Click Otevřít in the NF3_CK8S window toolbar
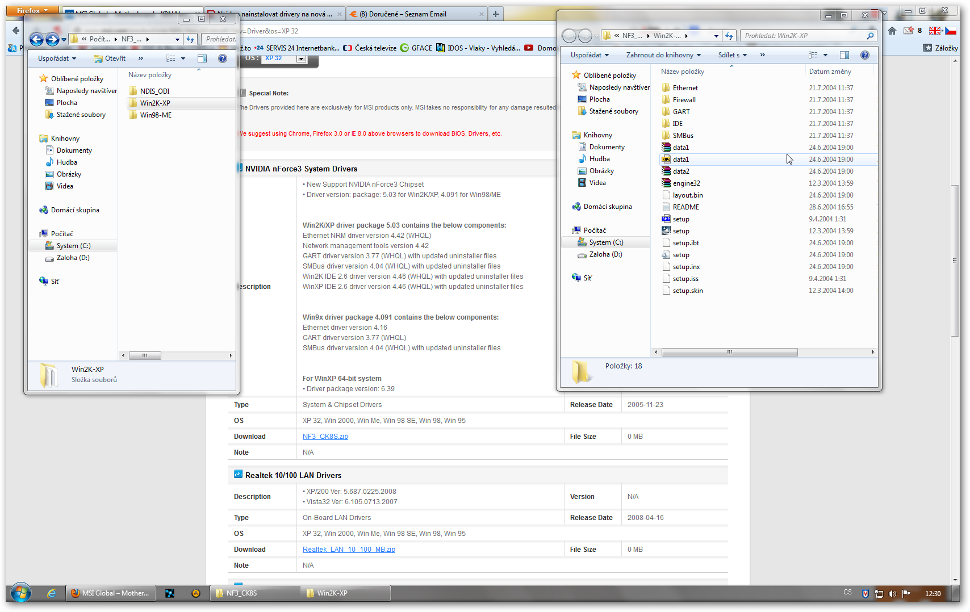This screenshot has height=612, width=970. (110, 58)
